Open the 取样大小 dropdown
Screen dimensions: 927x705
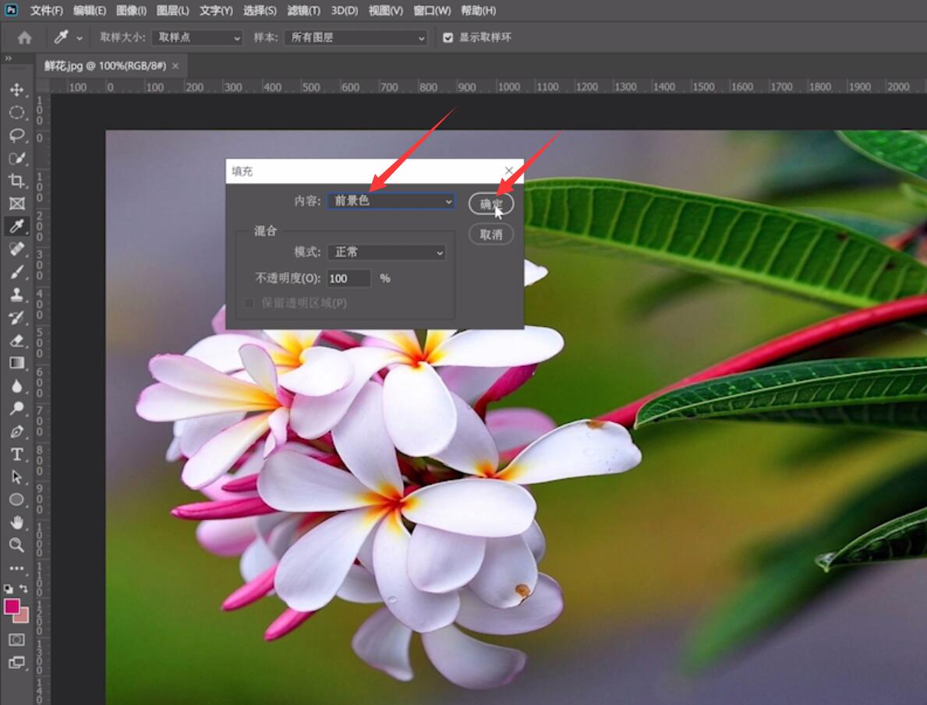(197, 38)
